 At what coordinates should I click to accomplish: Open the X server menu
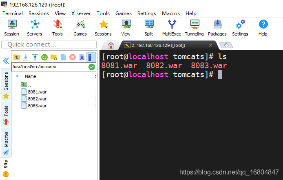click(81, 13)
